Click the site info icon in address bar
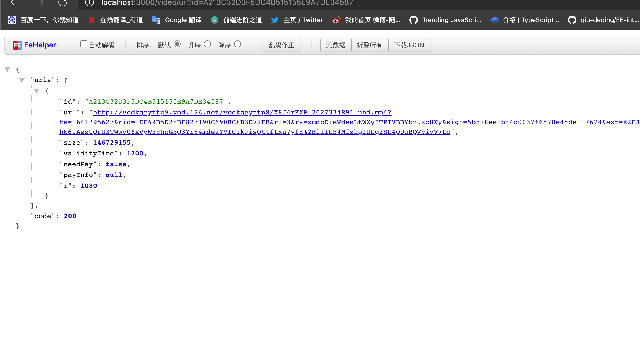640x360 pixels. (x=89, y=3)
